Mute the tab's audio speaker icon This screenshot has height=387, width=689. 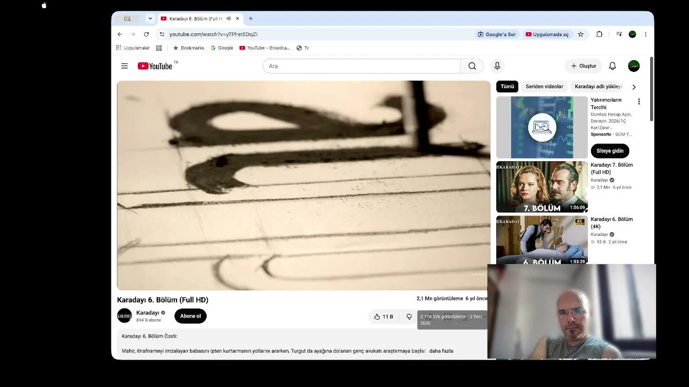point(229,18)
